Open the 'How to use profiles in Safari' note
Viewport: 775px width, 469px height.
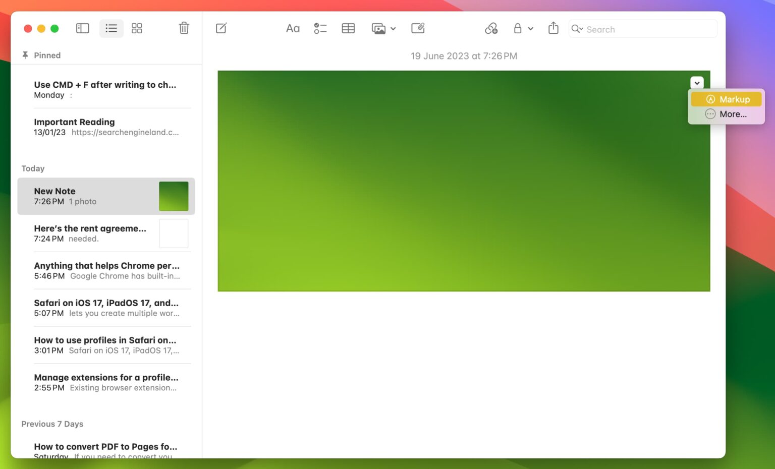(x=106, y=345)
